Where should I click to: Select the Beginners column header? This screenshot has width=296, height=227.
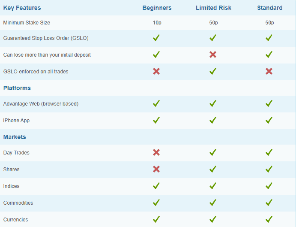pos(157,8)
